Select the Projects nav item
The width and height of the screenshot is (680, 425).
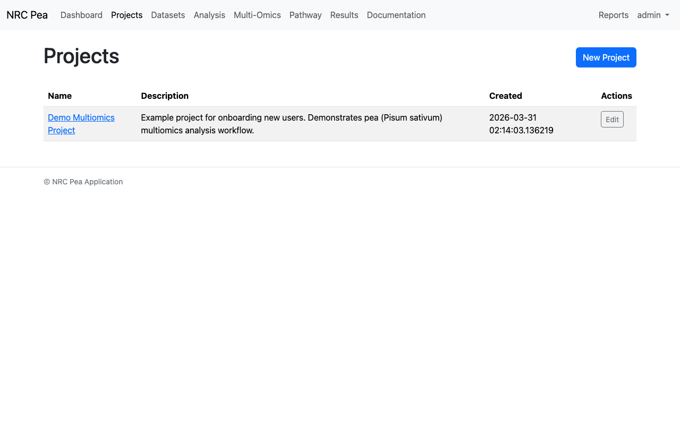click(126, 15)
